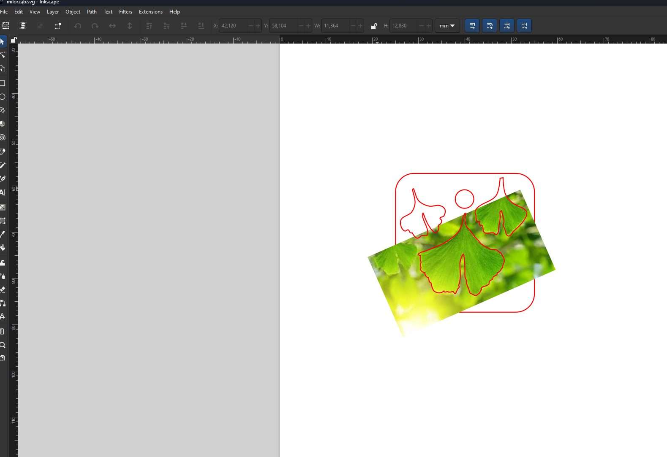The image size is (667, 457).
Task: Open the Help menu
Action: (x=174, y=12)
